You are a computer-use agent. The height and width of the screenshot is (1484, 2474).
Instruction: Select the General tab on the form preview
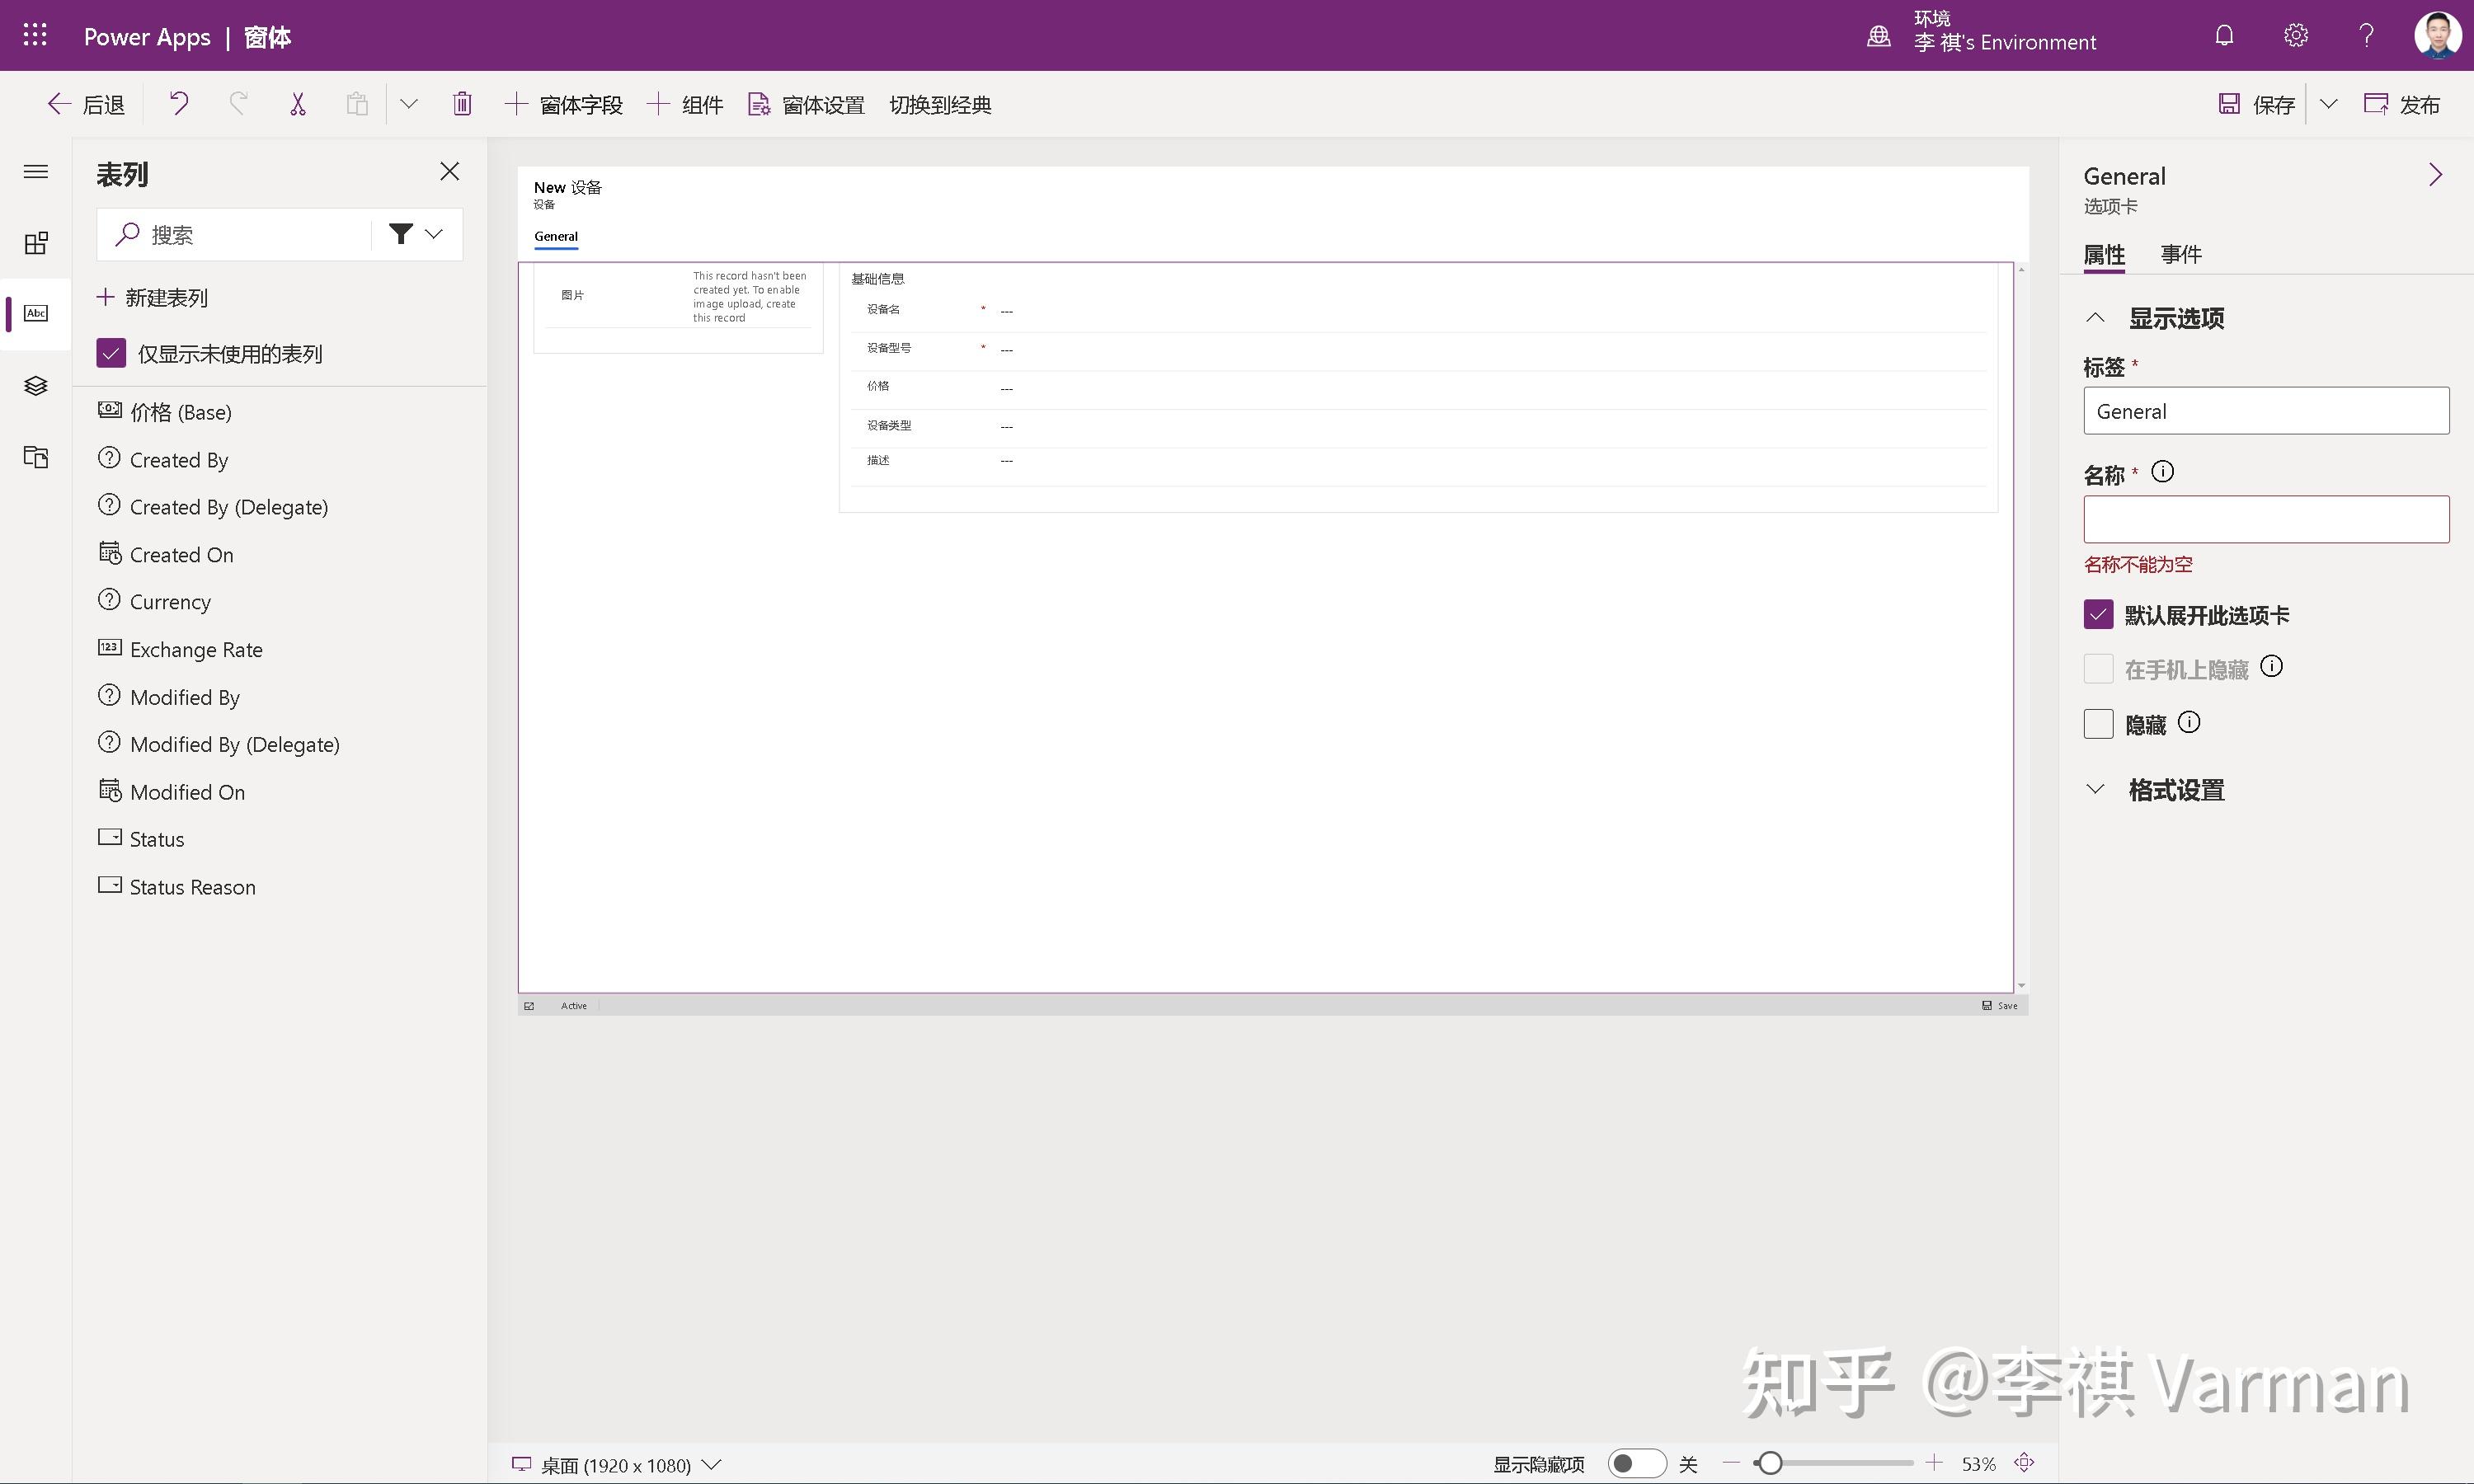(556, 236)
